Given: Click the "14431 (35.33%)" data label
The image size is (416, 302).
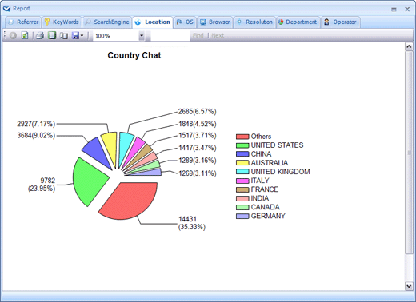Looking at the screenshot, I should coord(192,223).
